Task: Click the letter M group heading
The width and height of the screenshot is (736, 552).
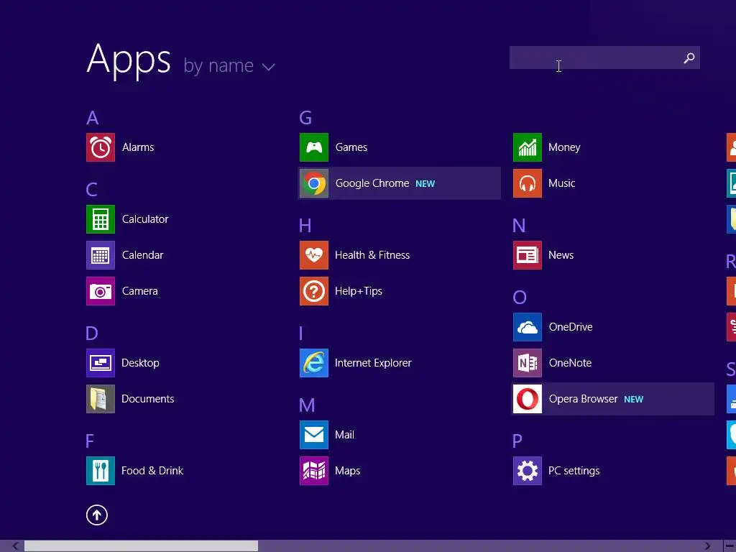Action: 307,405
